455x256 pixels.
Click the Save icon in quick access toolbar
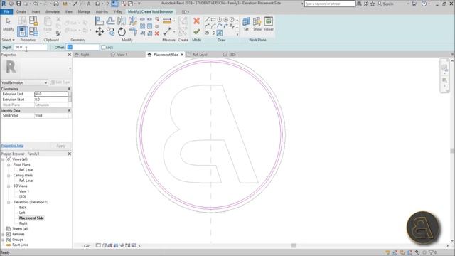(18, 4)
